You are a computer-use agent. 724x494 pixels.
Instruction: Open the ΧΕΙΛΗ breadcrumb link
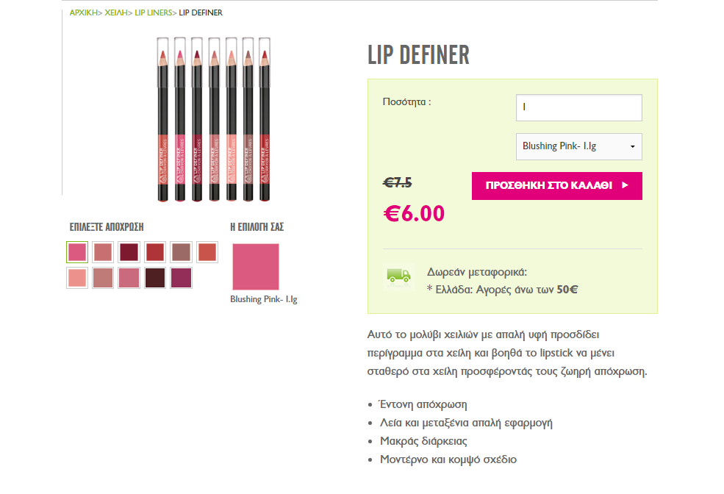click(116, 12)
